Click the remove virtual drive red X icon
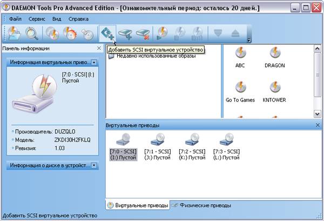324x221 pixels. (143, 34)
